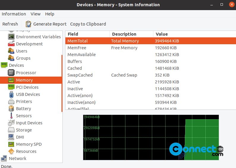Image resolution: width=236 pixels, height=168 pixels.
Task: Click the USB Devices icon
Action: click(11, 94)
